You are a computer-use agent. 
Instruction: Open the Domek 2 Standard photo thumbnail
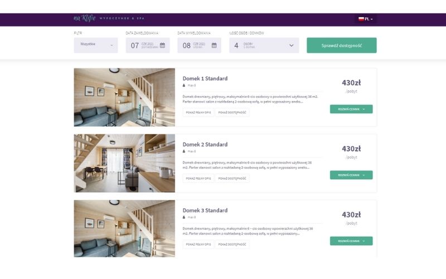124,163
